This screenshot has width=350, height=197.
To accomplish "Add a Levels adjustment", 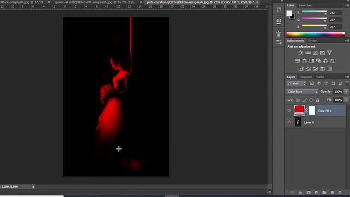I will [x=308, y=53].
